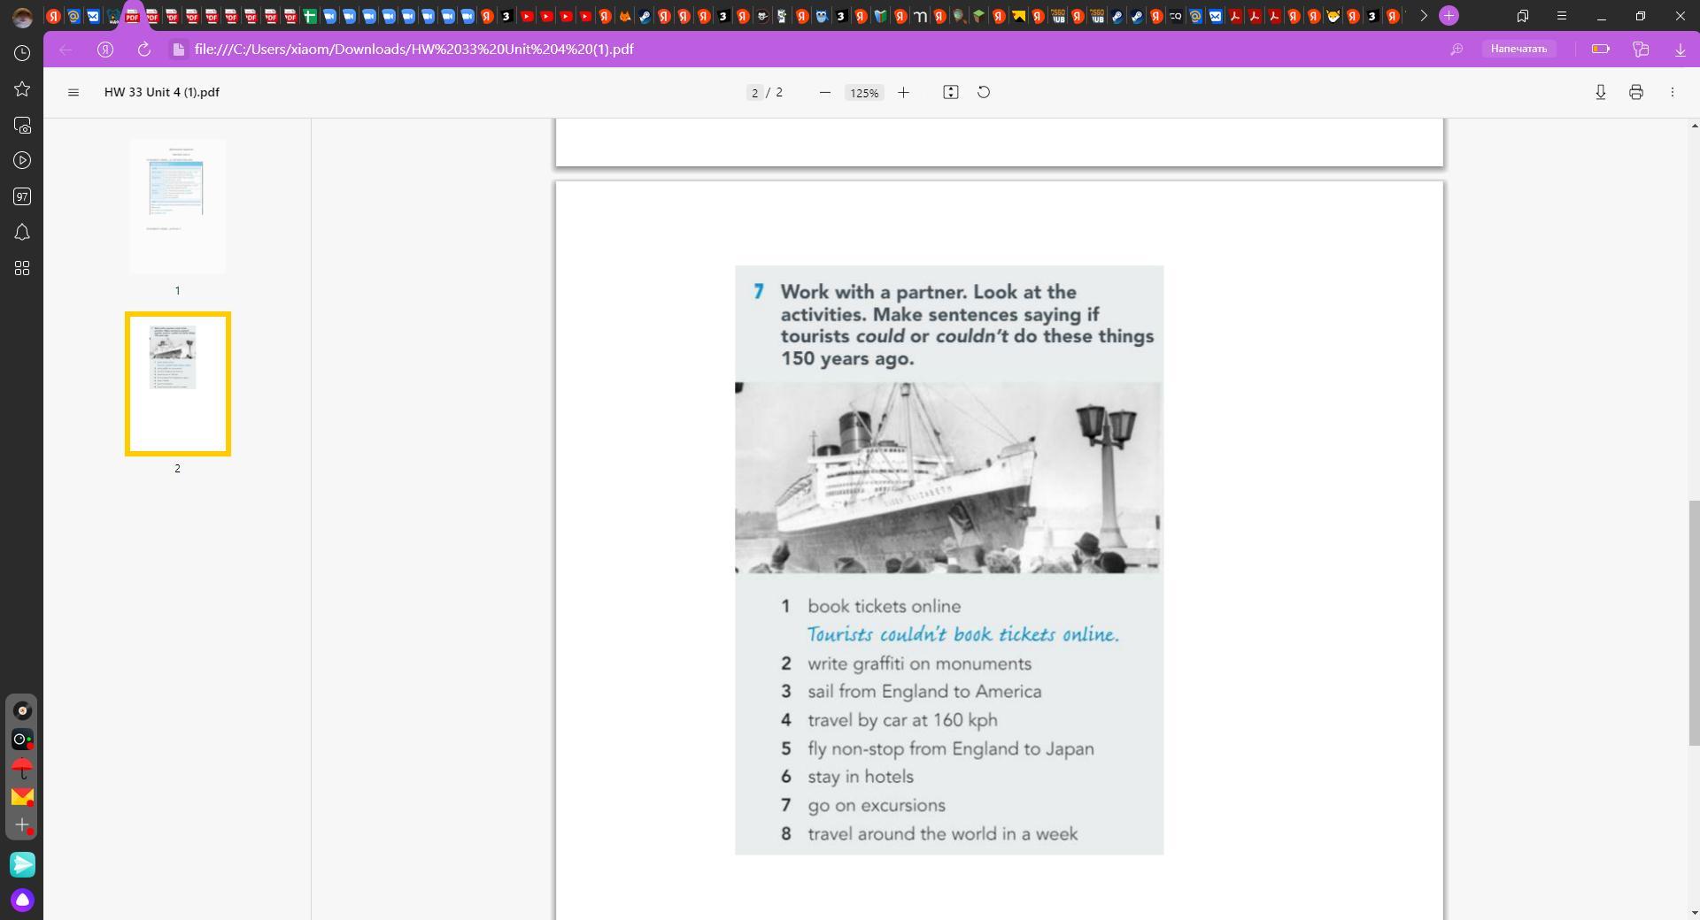1700x920 pixels.
Task: Download the PDF from the viewer toolbar
Action: click(1601, 92)
